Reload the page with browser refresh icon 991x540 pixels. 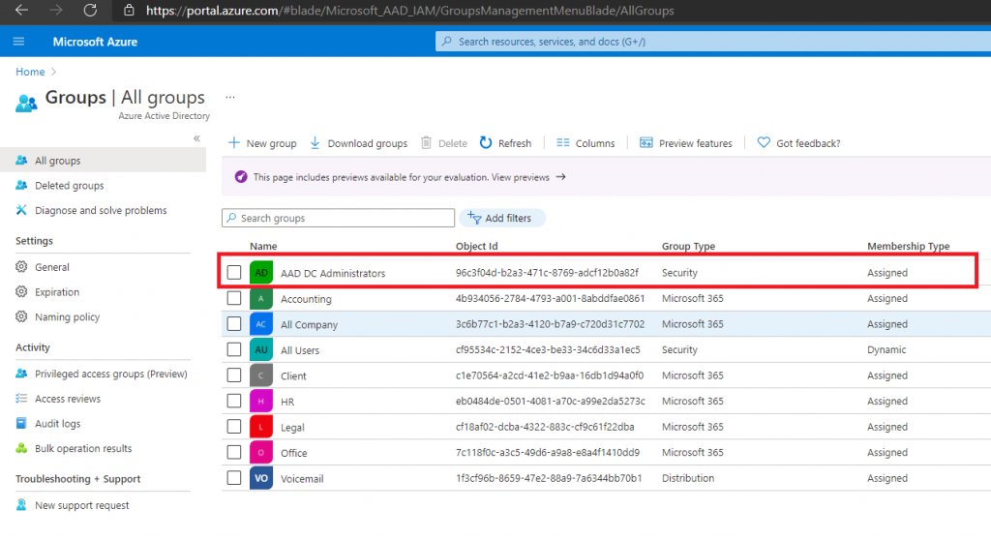[90, 10]
